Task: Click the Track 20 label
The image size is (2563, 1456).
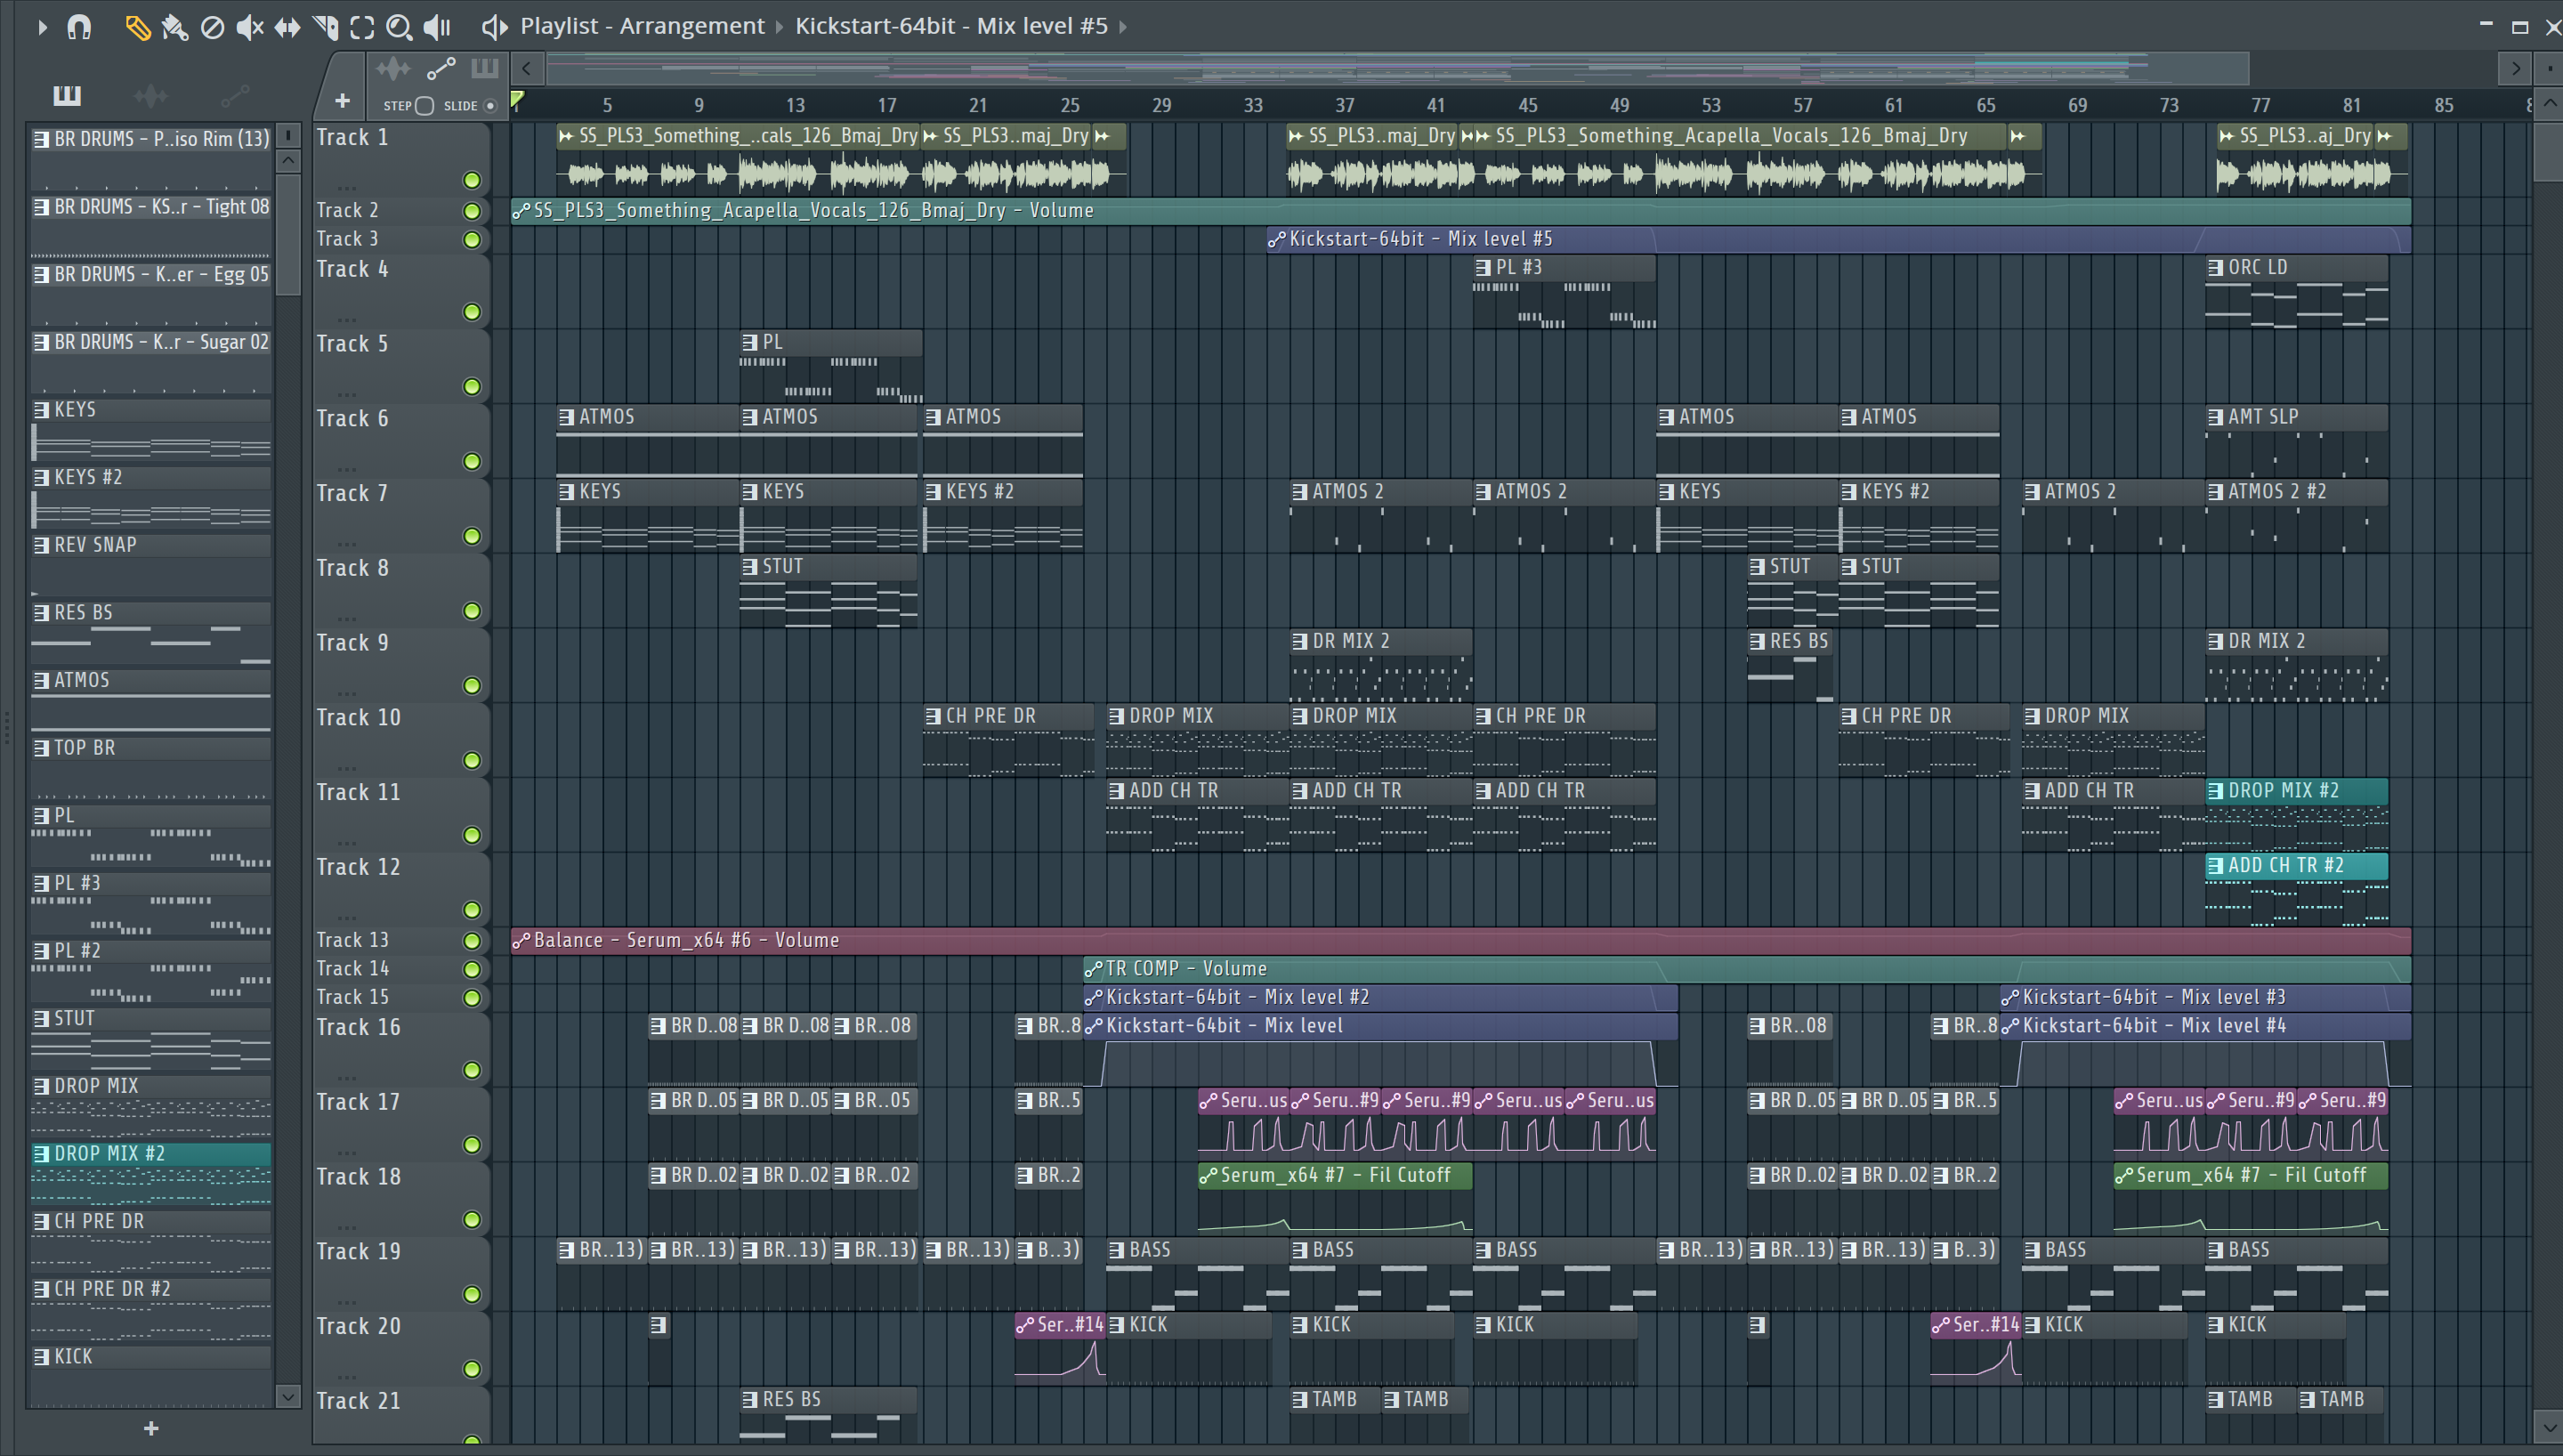Action: pos(358,1326)
